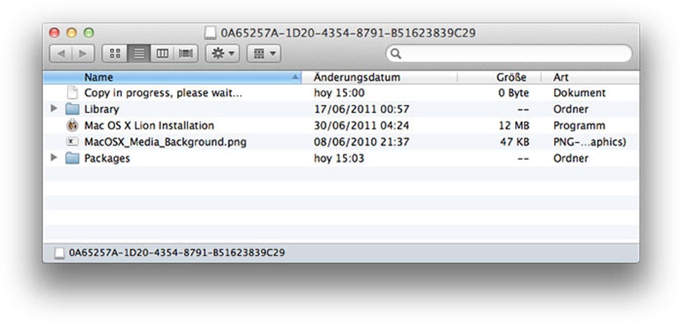682x324 pixels.
Task: Switch to list view
Action: (139, 53)
